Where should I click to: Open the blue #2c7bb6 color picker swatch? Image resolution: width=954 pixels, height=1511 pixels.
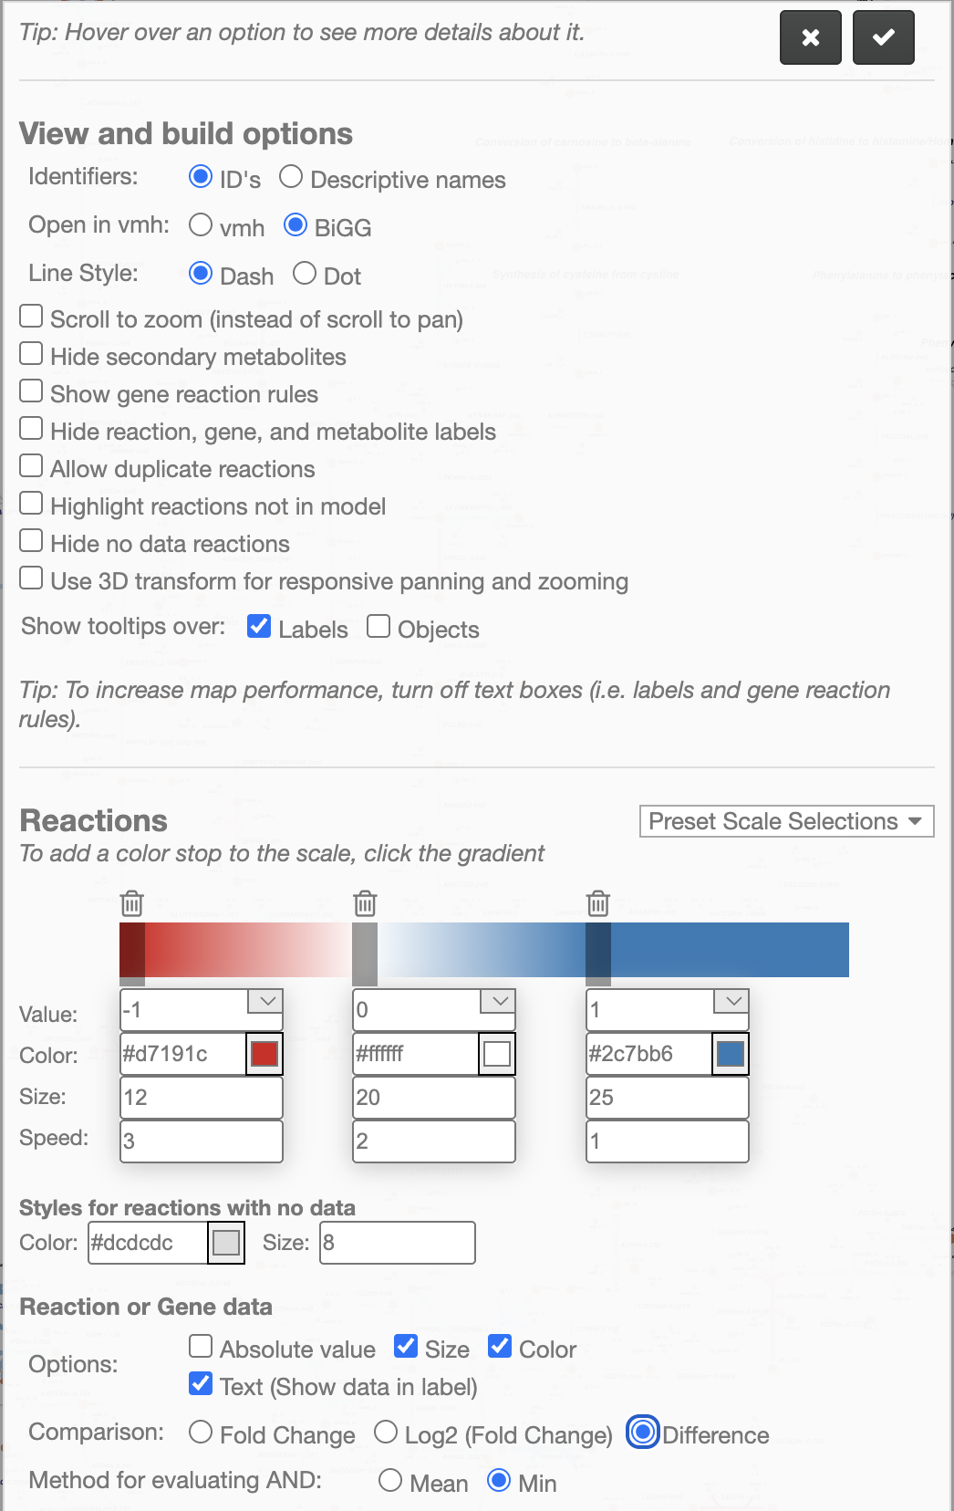click(x=731, y=1054)
